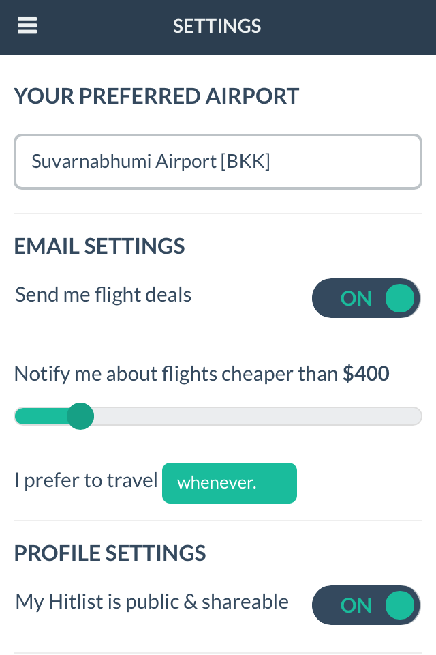436x655 pixels.
Task: Click the price slider's round handle
Action: (80, 416)
